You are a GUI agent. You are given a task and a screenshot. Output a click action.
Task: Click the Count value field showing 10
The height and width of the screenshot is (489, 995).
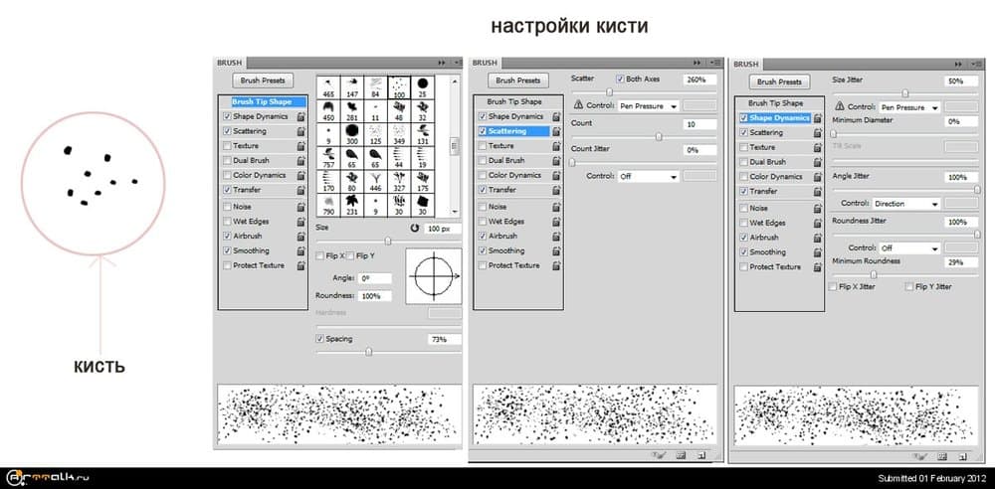[x=699, y=124]
